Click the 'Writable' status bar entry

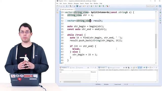point(106,84)
